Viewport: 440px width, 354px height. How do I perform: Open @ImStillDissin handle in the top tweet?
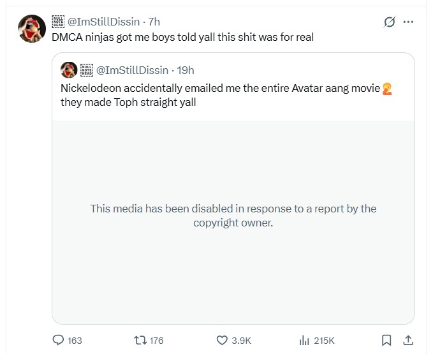coord(105,22)
